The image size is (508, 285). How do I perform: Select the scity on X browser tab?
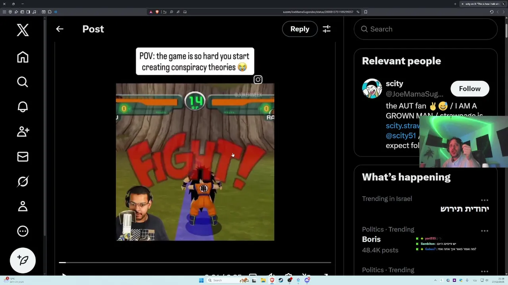coord(483,4)
